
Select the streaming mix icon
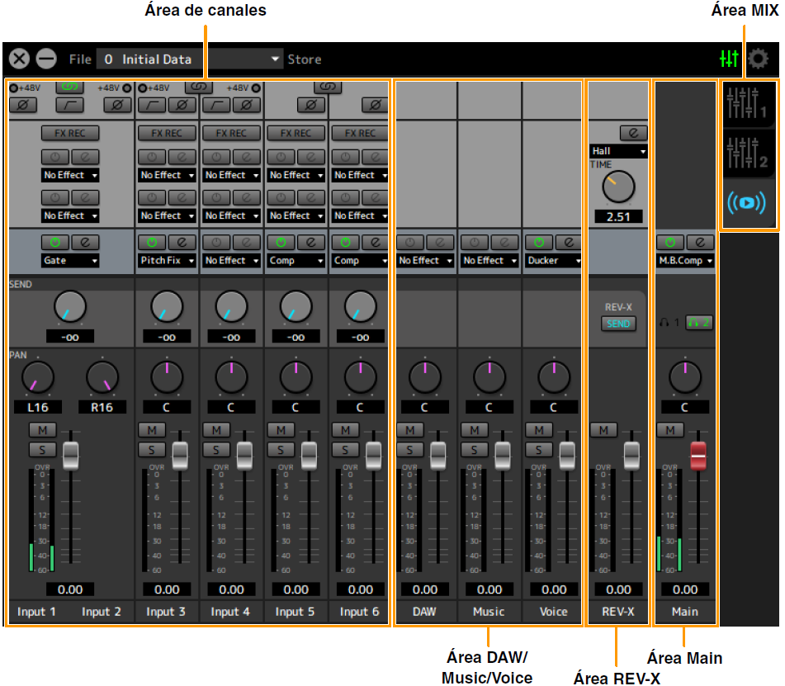[747, 203]
